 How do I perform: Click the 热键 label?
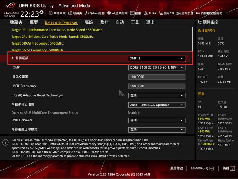point(226,168)
